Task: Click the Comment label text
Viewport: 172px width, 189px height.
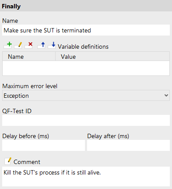Action: click(27, 162)
